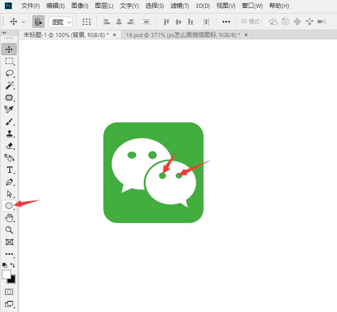Select the Move tool in the toolbox
The height and width of the screenshot is (312, 337).
9,49
